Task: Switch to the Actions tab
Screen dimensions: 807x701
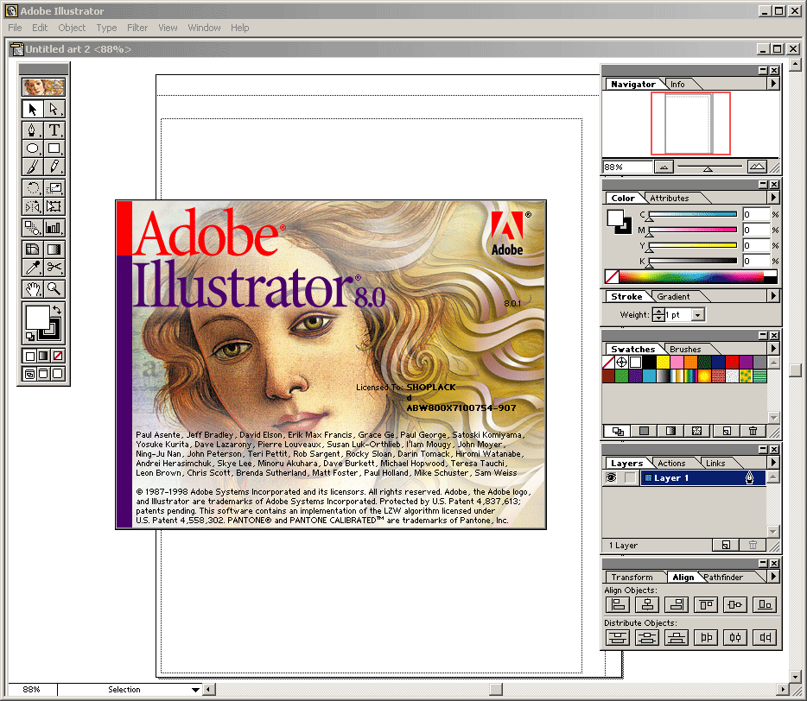Action: (x=671, y=464)
